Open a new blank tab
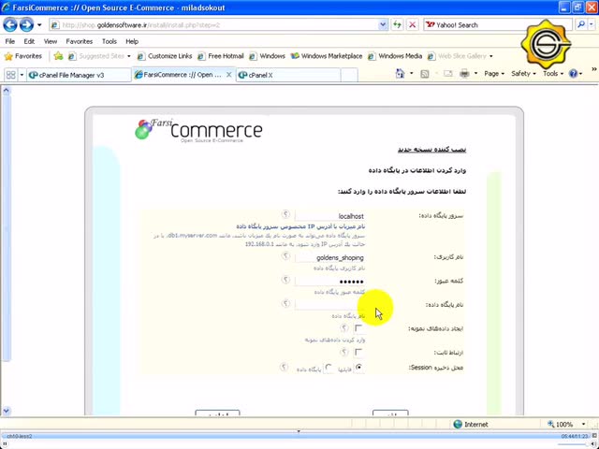Image resolution: width=599 pixels, height=449 pixels. coord(349,75)
